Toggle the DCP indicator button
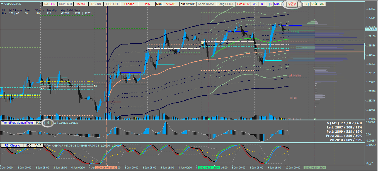Viewport: 378px width, 171px height. [62, 4]
